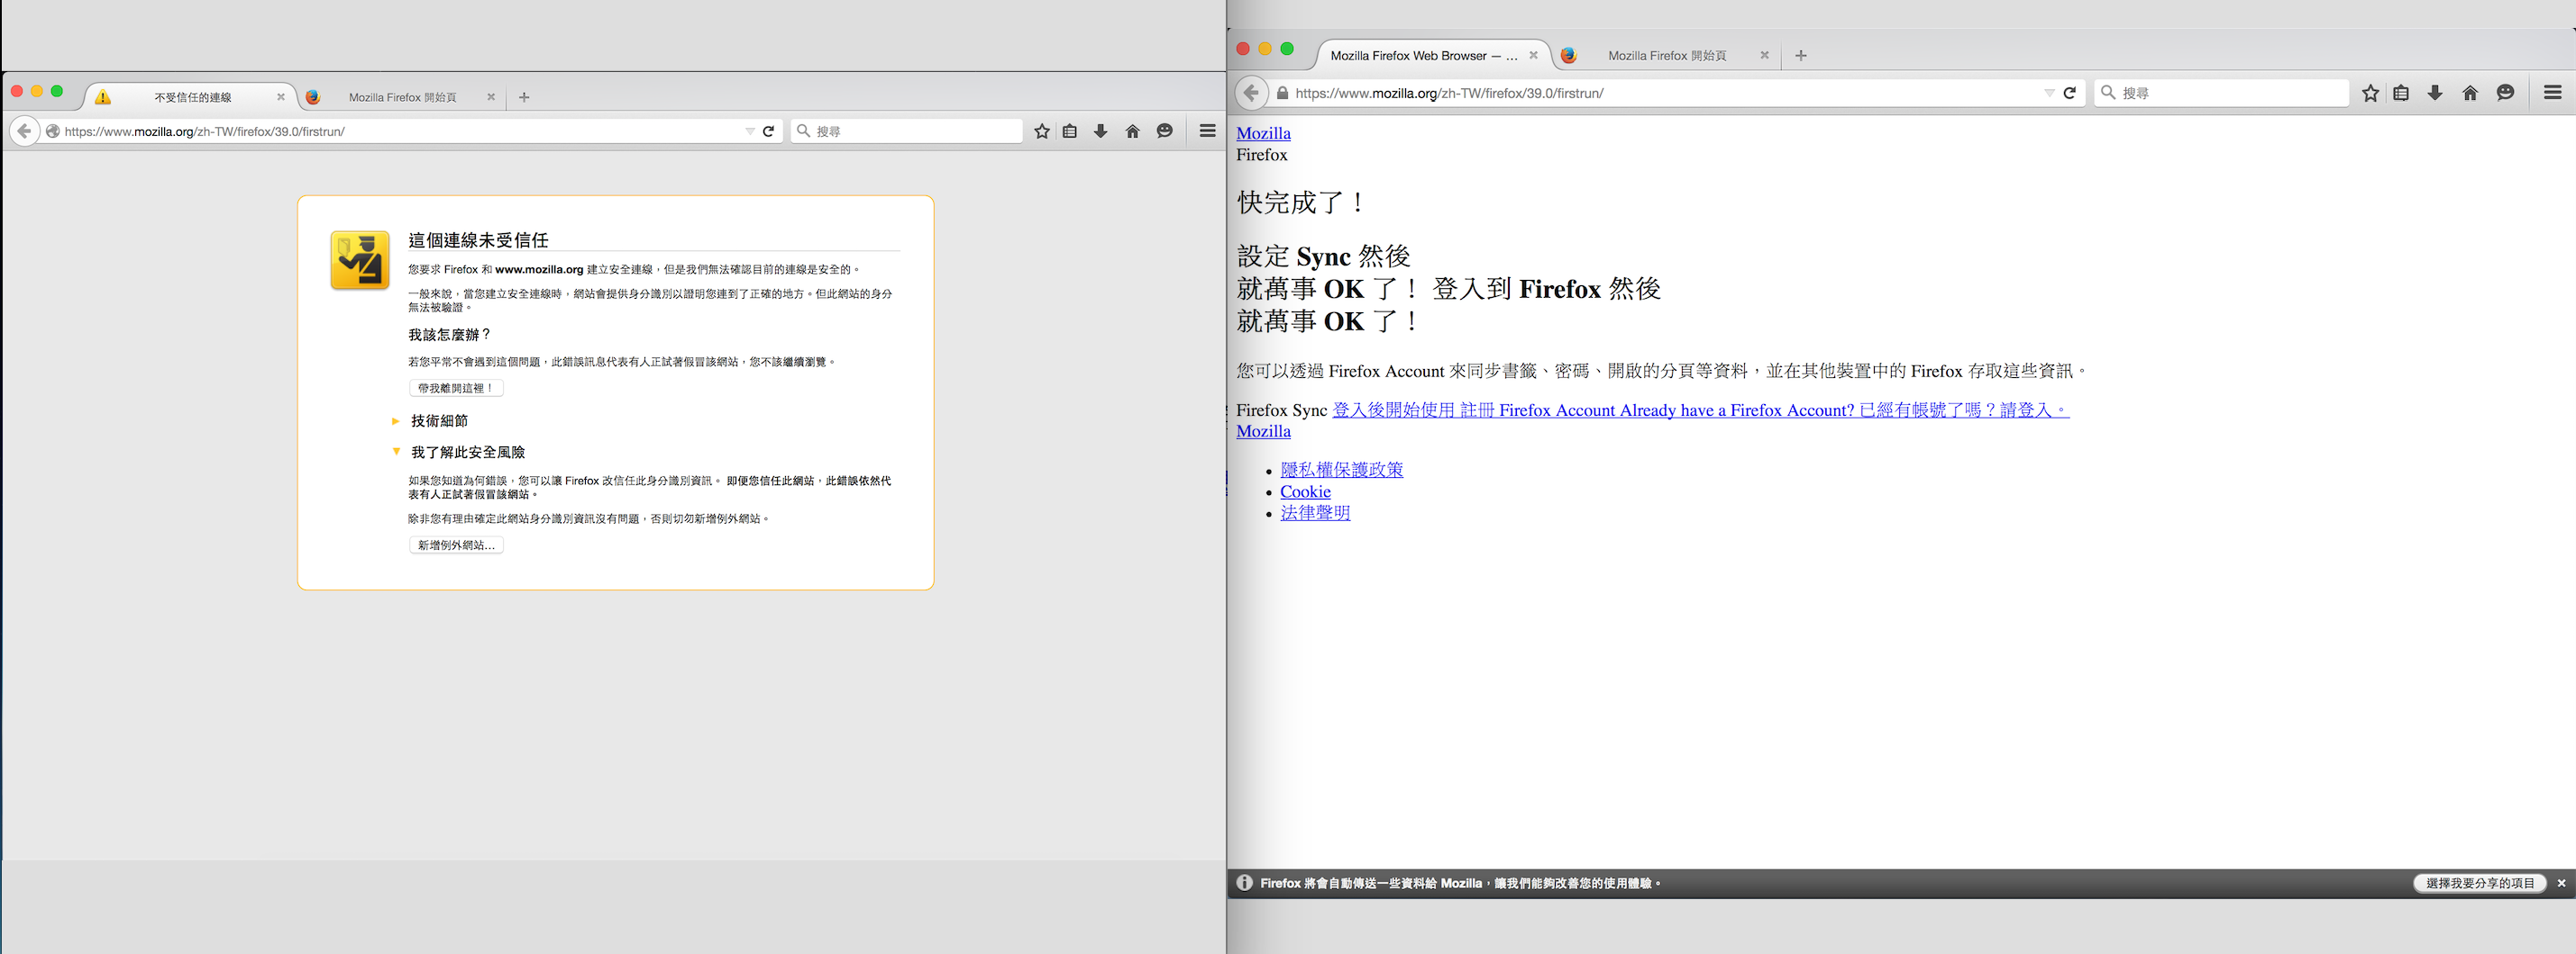Viewport: 2576px width, 954px height.
Task: Select the Mozilla Firefox Web Browser tab
Action: (1422, 56)
